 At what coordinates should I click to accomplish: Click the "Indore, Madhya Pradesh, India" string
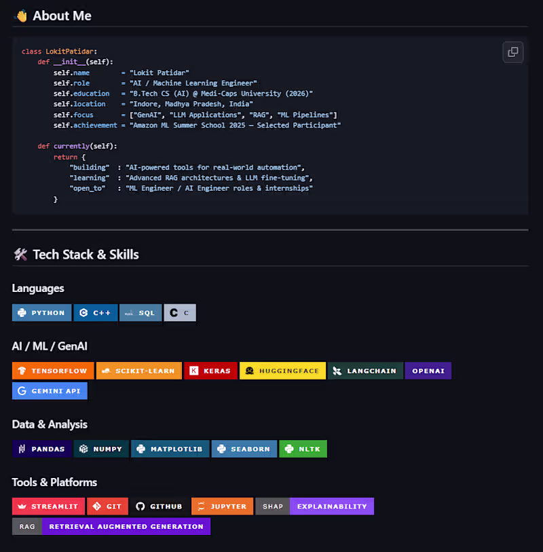191,104
